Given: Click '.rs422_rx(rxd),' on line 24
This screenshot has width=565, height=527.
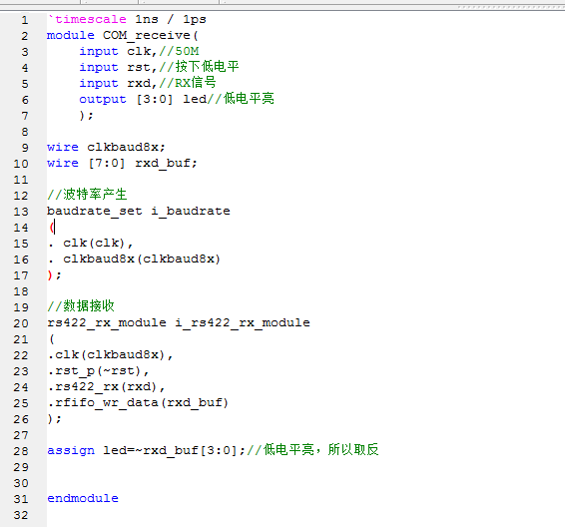Looking at the screenshot, I should (106, 387).
